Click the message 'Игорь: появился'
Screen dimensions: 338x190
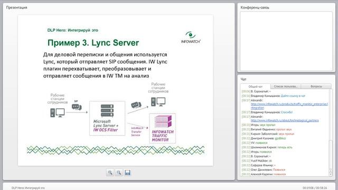(257, 152)
